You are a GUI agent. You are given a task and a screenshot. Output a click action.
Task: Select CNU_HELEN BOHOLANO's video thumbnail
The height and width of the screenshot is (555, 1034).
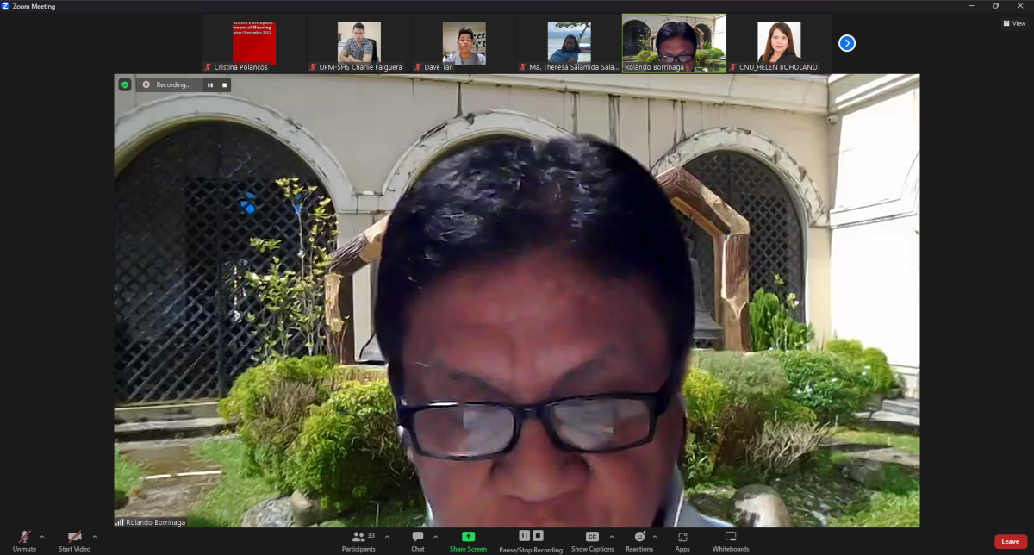(x=779, y=43)
